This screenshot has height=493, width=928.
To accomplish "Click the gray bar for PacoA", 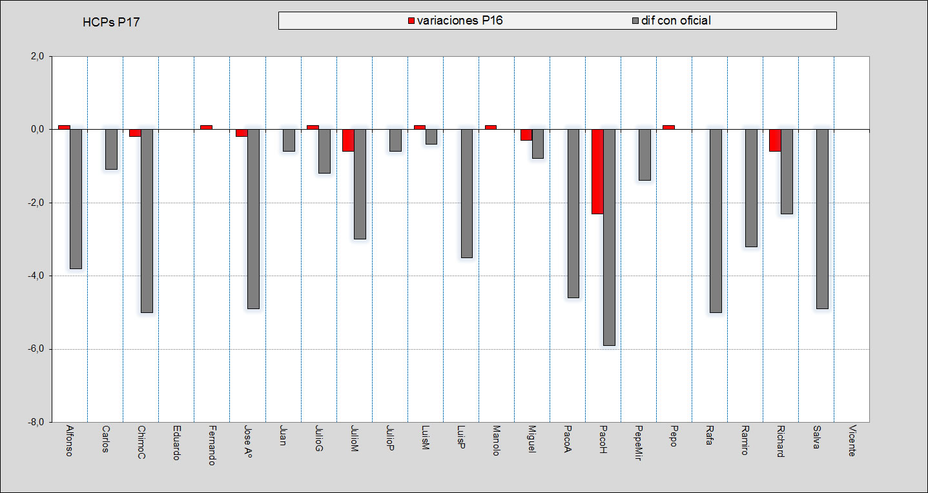I will (573, 213).
